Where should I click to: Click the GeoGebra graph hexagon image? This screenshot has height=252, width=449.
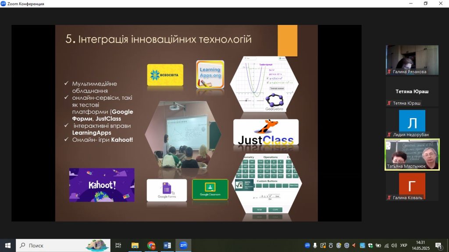coord(264,84)
